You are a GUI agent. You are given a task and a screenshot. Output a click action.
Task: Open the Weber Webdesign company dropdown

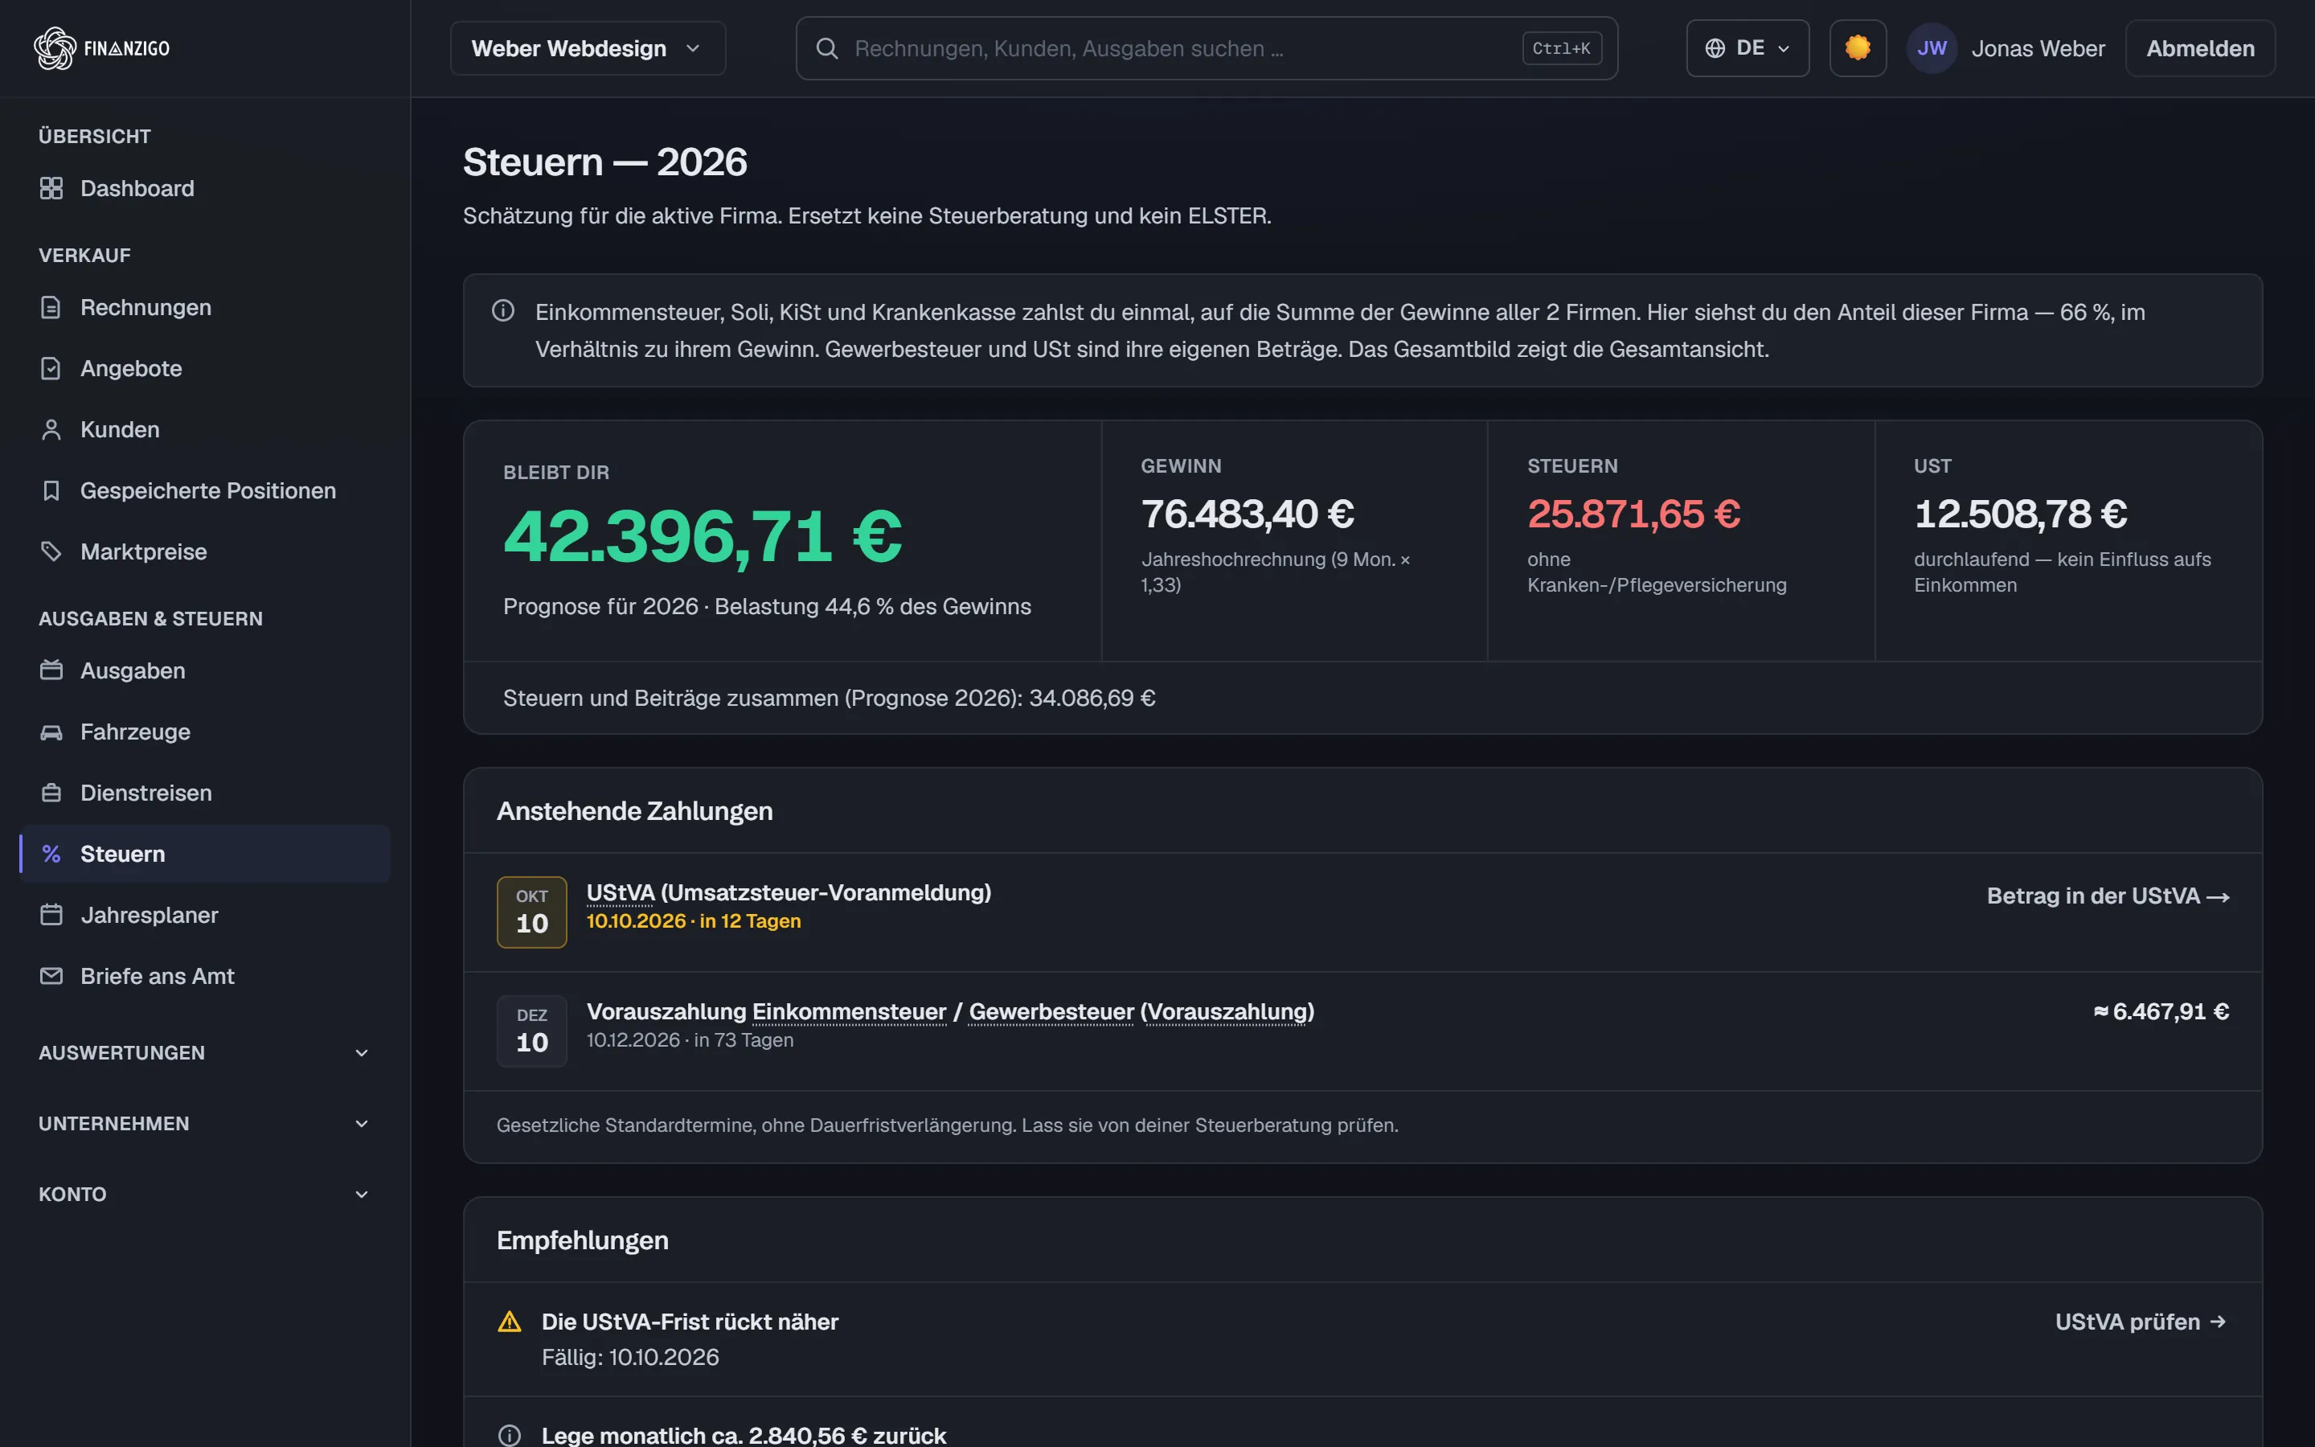tap(588, 48)
